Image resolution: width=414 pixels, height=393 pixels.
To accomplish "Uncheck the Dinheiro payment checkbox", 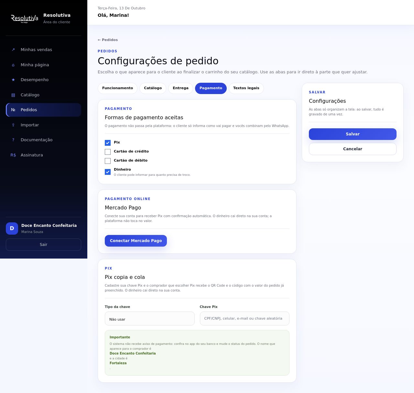I will click(x=108, y=172).
